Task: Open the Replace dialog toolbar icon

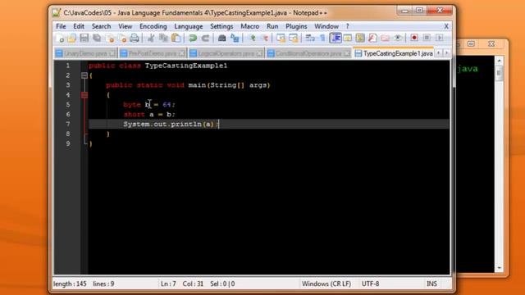Action: click(235, 39)
